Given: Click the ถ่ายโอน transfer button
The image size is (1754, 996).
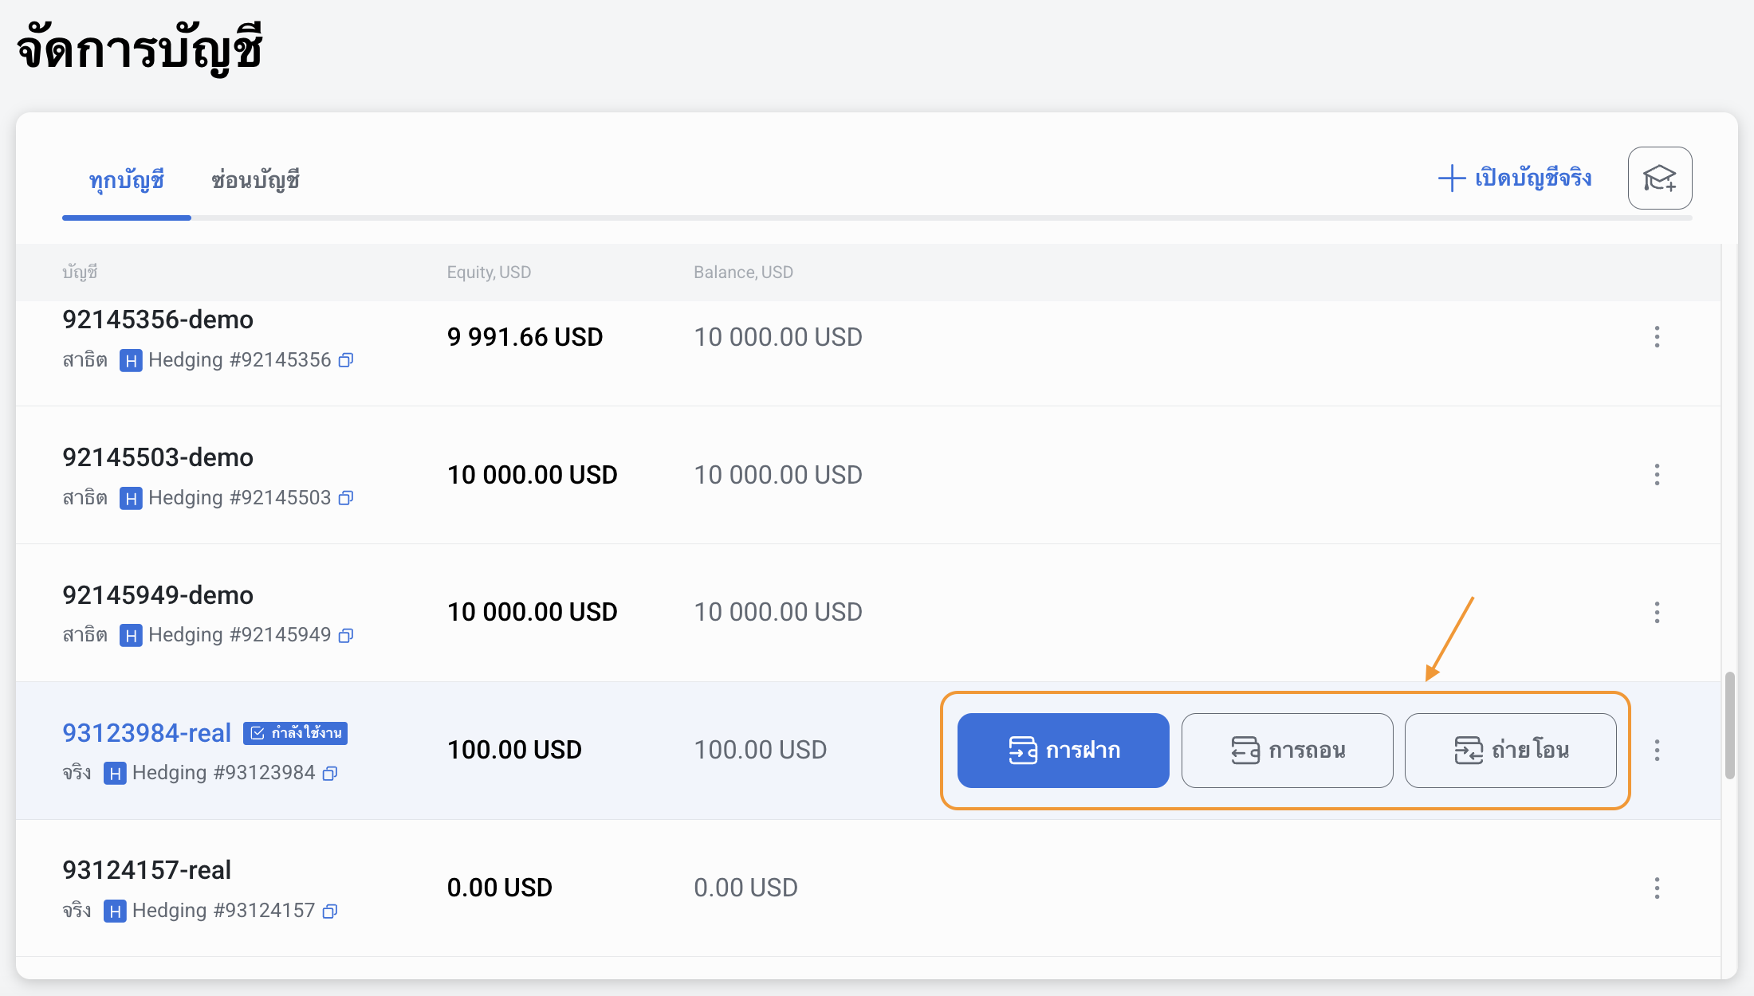Looking at the screenshot, I should [1510, 750].
